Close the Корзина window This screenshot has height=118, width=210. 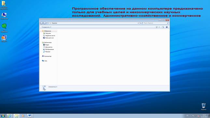coord(167,20)
